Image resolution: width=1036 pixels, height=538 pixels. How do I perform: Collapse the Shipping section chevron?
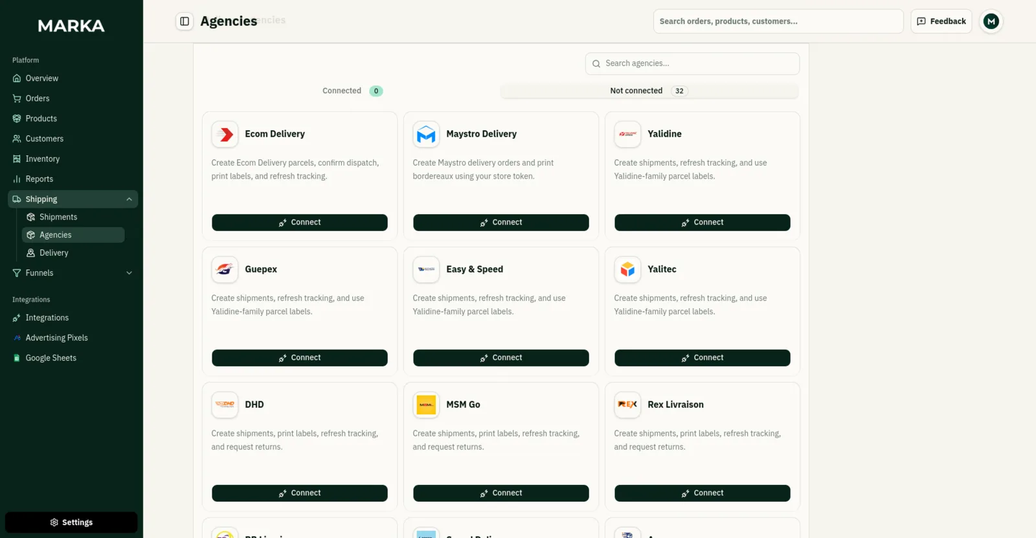coord(129,199)
